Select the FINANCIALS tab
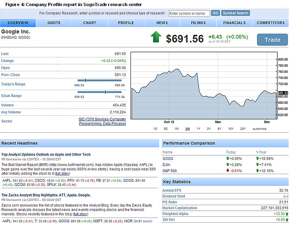Viewport: 289px width, 230px height. coord(234,23)
